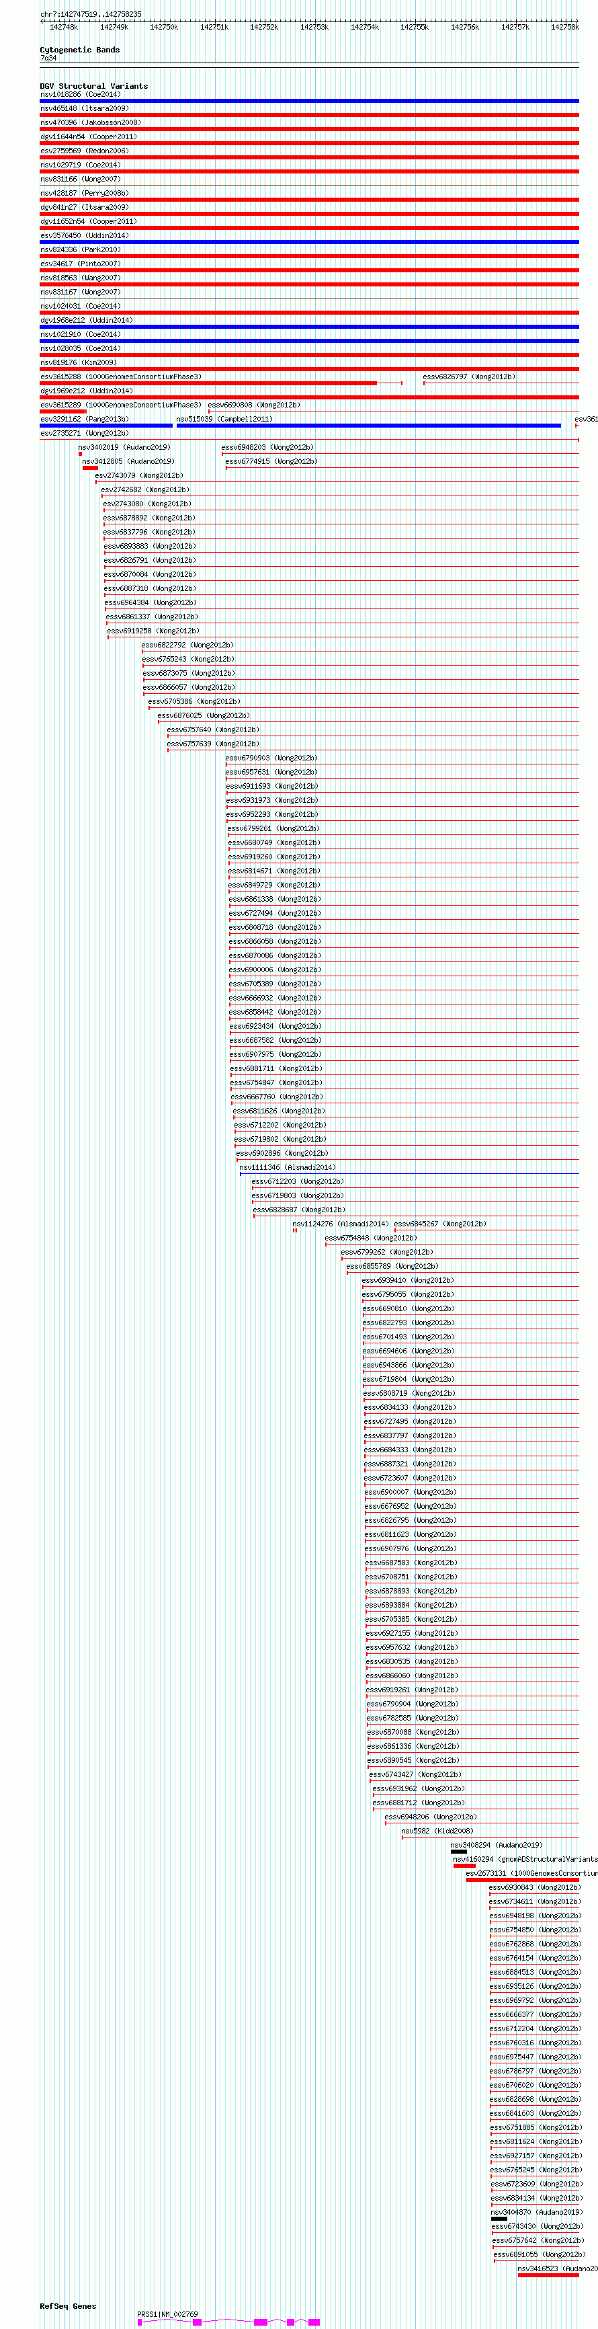598x2329 pixels.
Task: Open nsv1111346 (Alsmadi2014) variant
Action: coord(288,1167)
